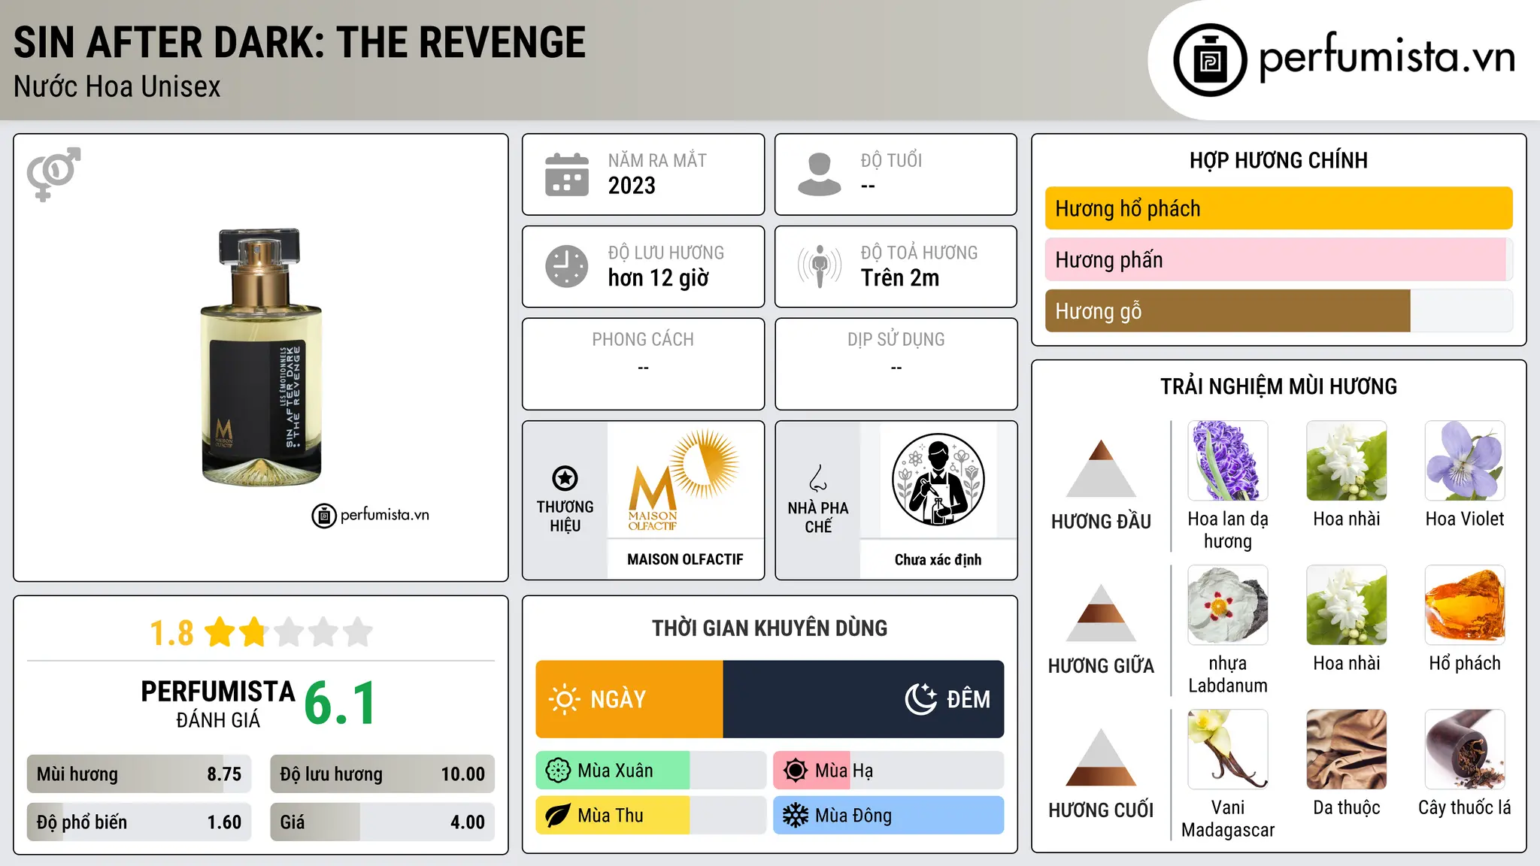
Task: Select the Mùa Đông season bar
Action: click(889, 816)
